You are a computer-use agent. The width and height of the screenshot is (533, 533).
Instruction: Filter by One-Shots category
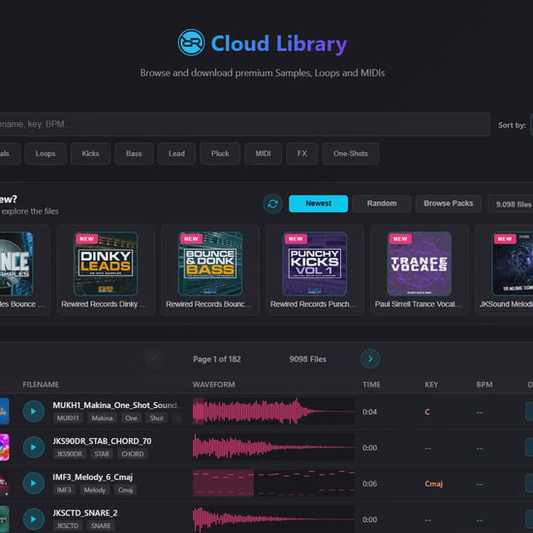[x=351, y=154]
